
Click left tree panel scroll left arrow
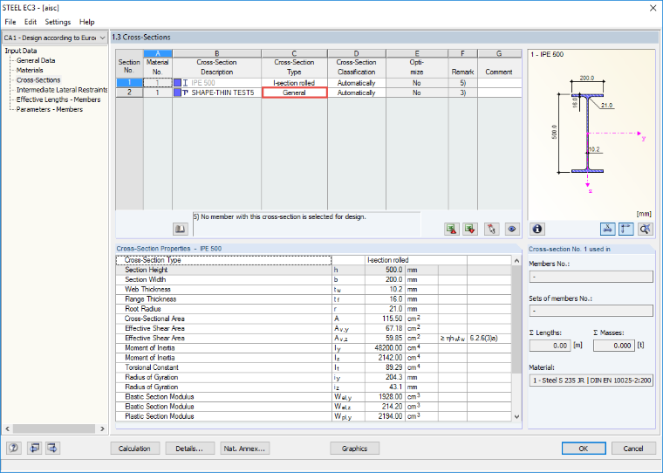(x=8, y=428)
